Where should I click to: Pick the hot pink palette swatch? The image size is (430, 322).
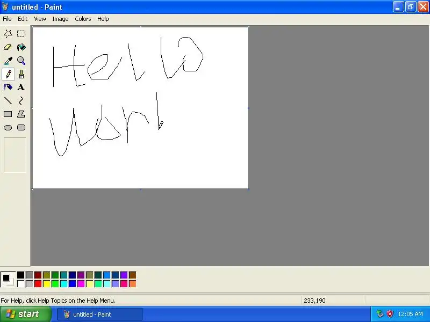point(124,284)
